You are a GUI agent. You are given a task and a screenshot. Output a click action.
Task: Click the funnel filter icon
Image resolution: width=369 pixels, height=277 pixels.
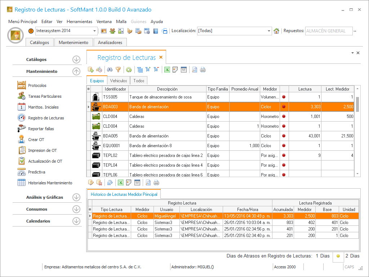pos(118,70)
